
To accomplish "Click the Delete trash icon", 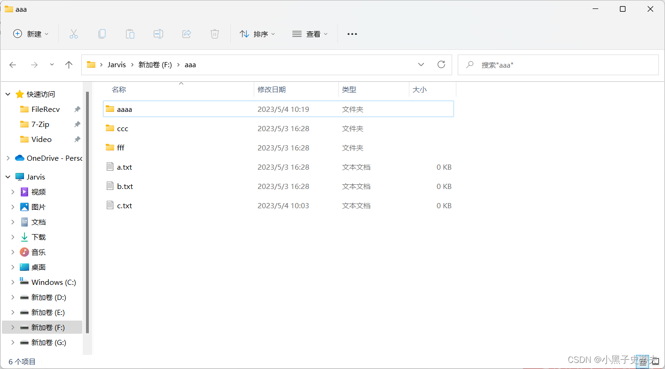I will click(214, 34).
